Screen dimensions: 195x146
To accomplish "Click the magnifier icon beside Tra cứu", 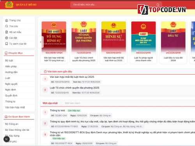I will pyautogui.click(x=7, y=26).
